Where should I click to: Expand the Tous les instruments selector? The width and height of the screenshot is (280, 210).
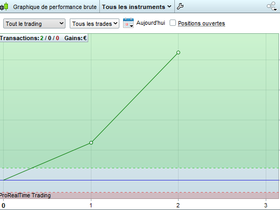pyautogui.click(x=137, y=7)
